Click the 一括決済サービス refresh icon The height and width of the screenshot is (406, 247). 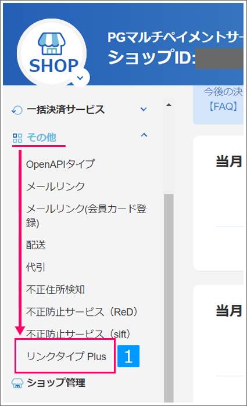point(17,110)
